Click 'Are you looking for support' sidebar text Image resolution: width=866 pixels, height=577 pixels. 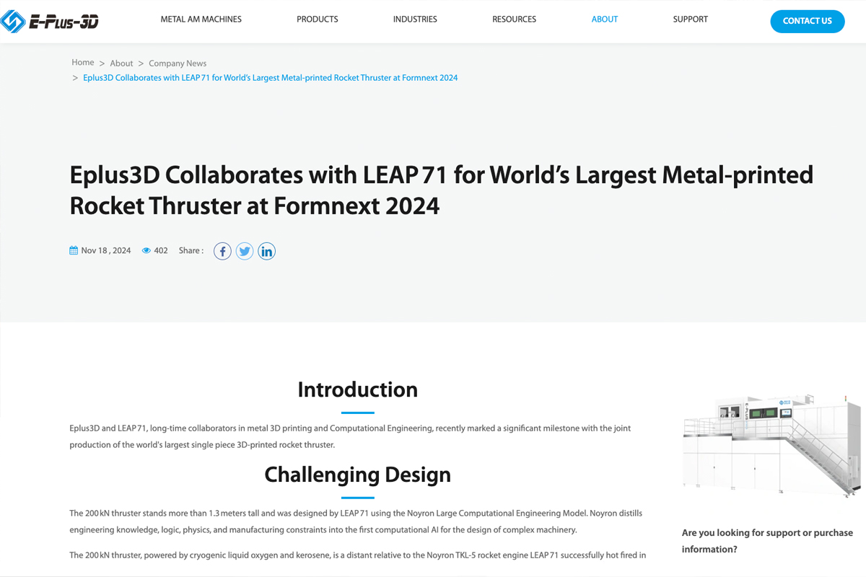pos(768,541)
